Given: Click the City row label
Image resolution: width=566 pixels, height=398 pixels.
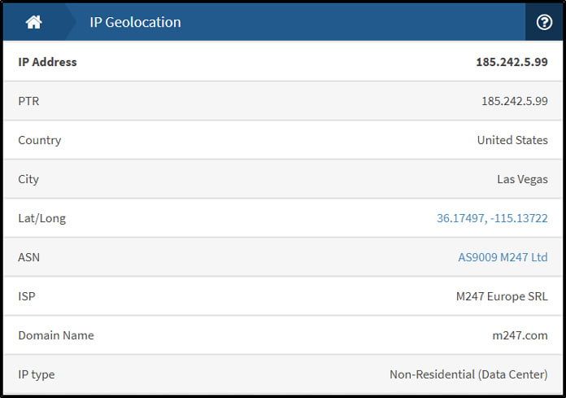Looking at the screenshot, I should pos(28,179).
